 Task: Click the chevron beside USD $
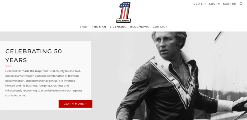click(x=205, y=4)
